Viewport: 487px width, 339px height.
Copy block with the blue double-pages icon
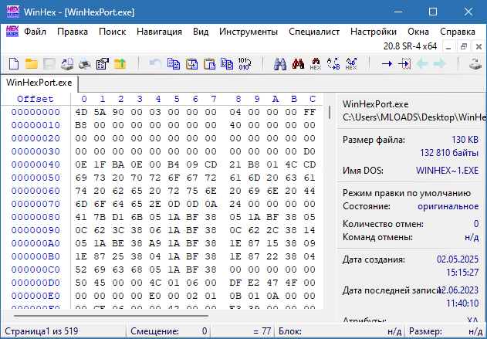[174, 63]
